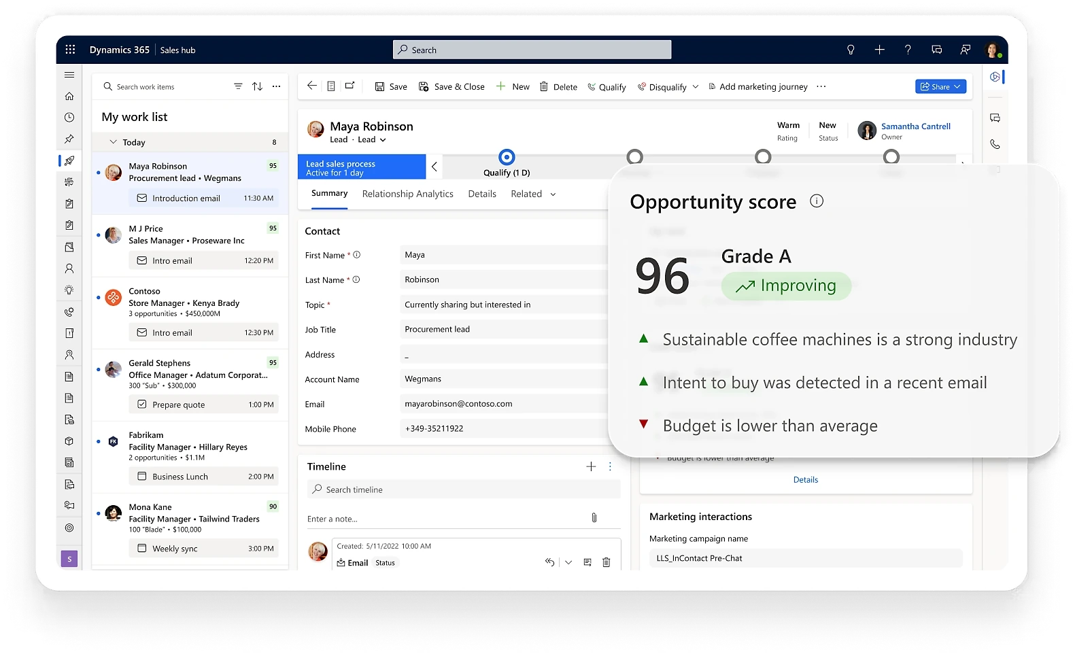Image resolution: width=1073 pixels, height=654 pixels.
Task: Click the Search work items field
Action: (x=163, y=86)
